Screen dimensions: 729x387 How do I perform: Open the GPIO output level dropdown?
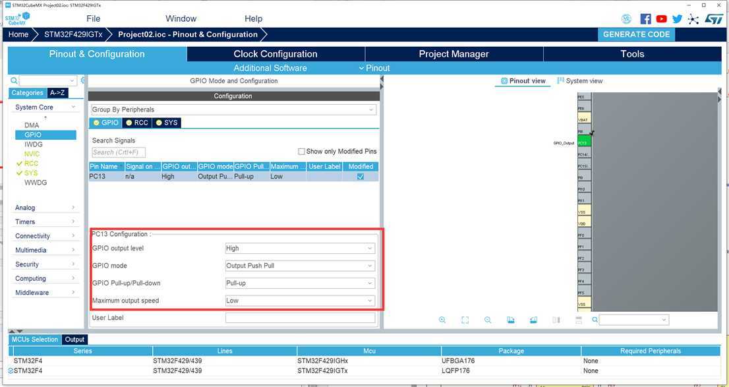300,249
